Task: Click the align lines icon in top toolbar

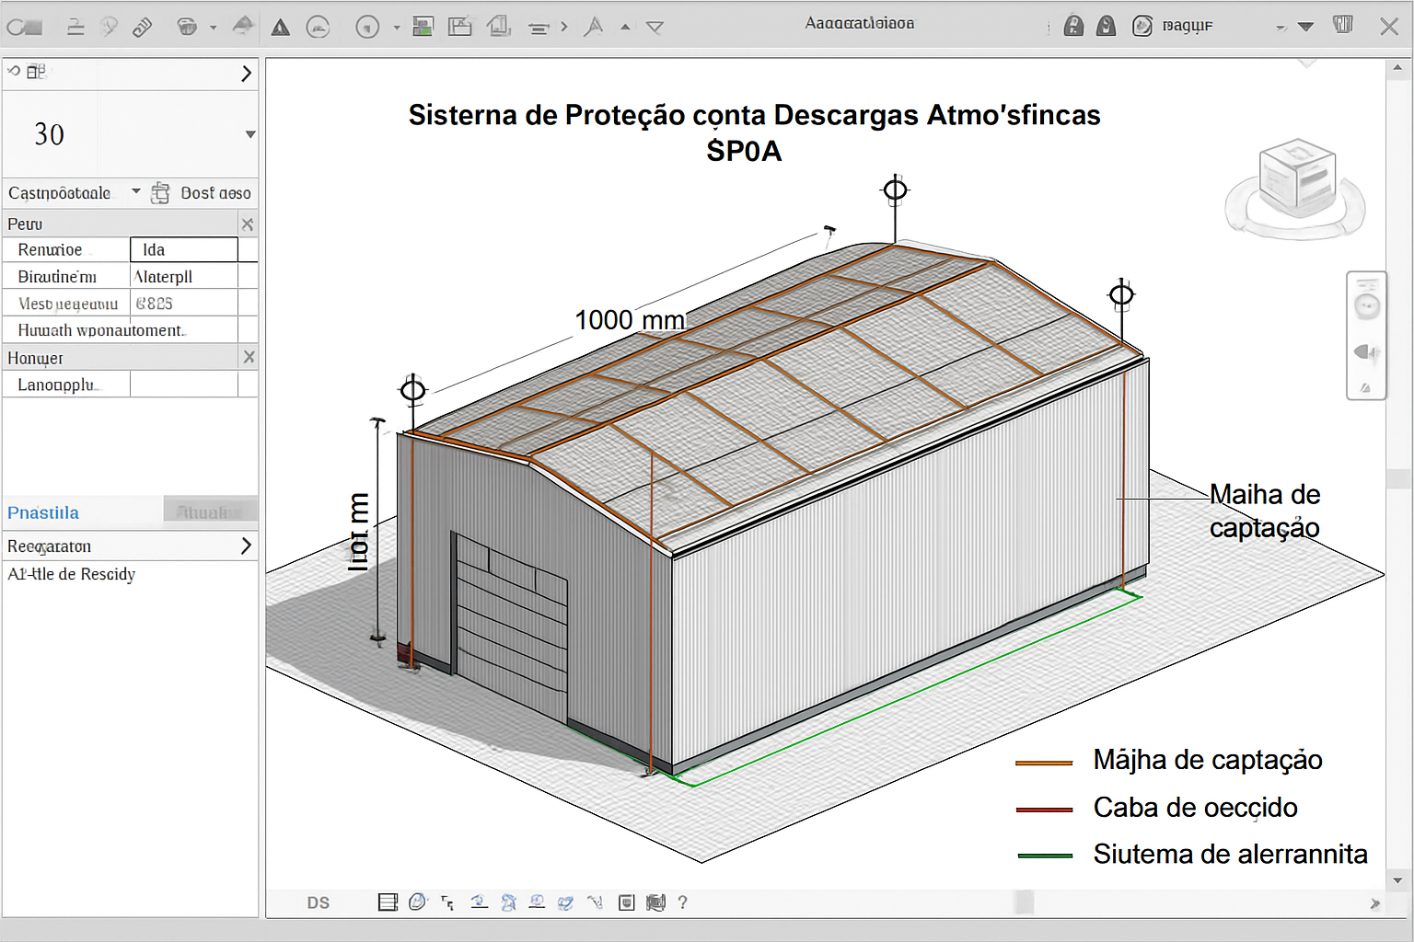Action: (x=539, y=29)
